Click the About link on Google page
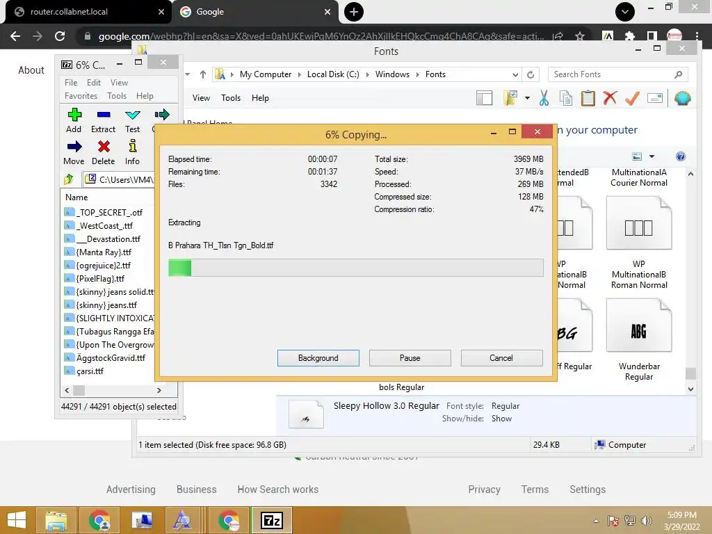 point(31,70)
